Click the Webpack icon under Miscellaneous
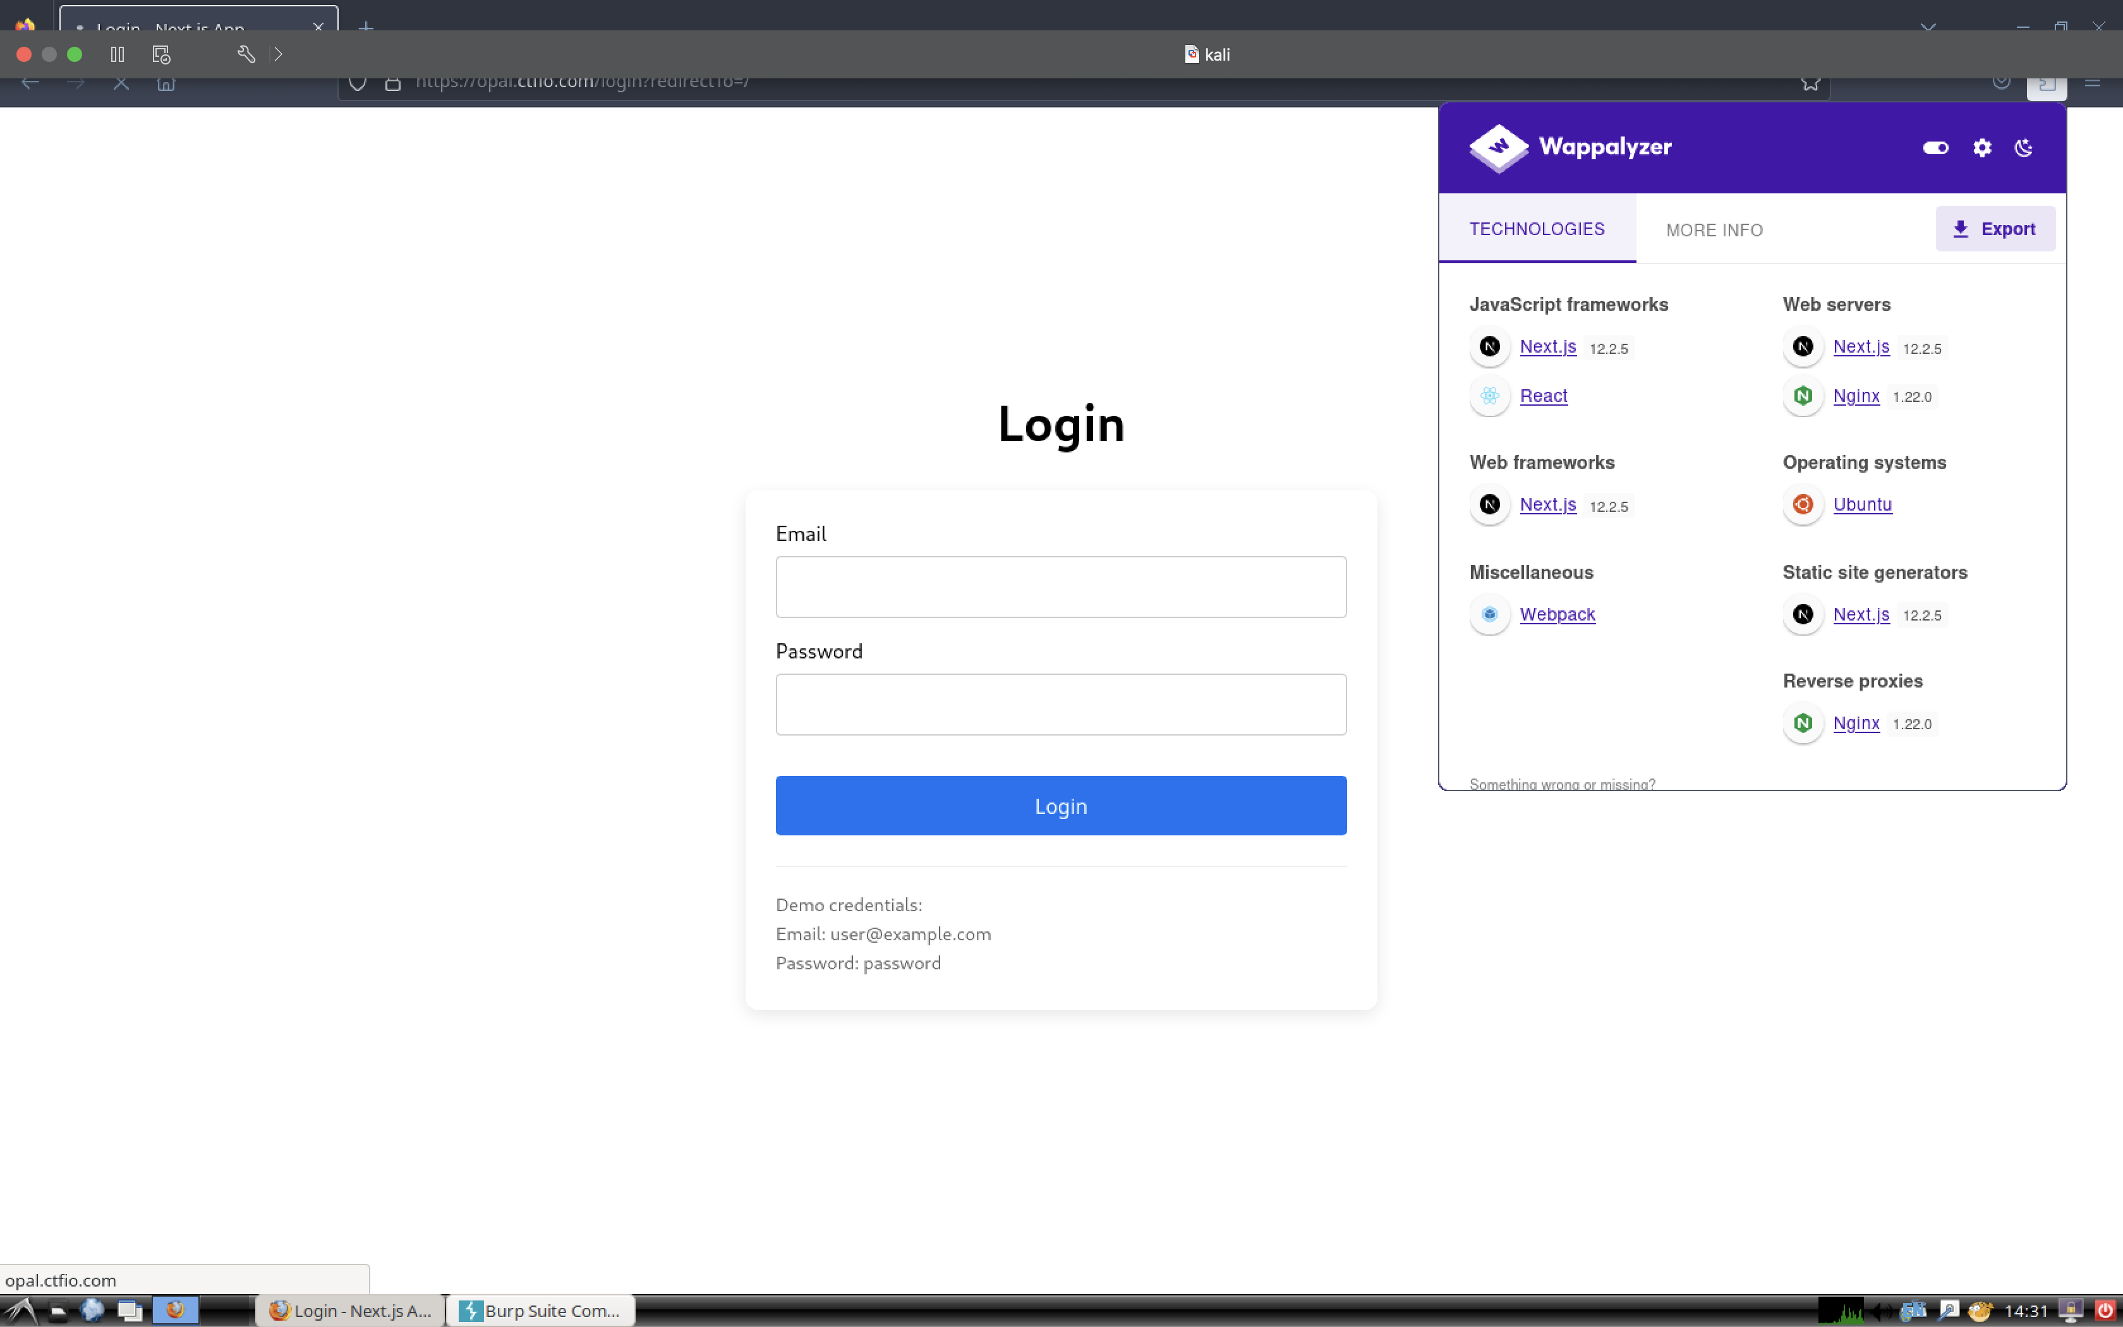2123x1327 pixels. pyautogui.click(x=1490, y=614)
